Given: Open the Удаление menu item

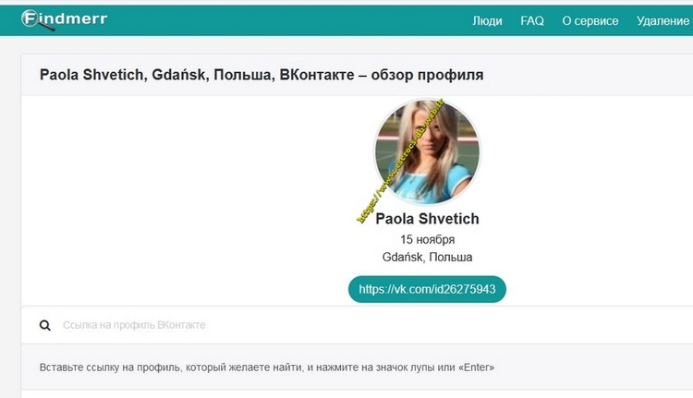Looking at the screenshot, I should click(x=663, y=20).
